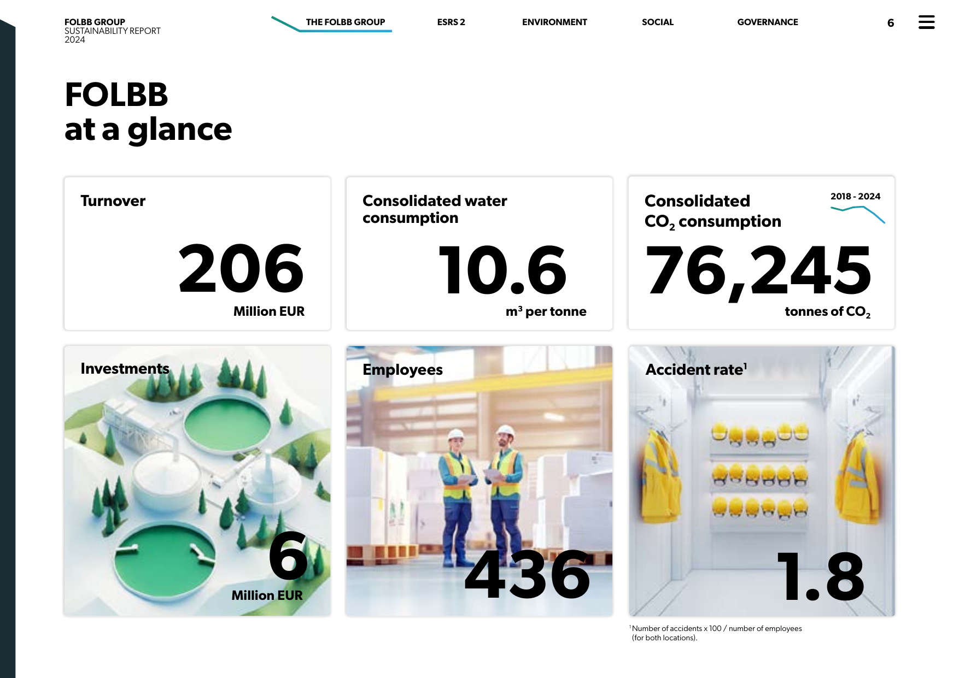Open the hamburger menu icon
The image size is (959, 678).
click(x=926, y=22)
